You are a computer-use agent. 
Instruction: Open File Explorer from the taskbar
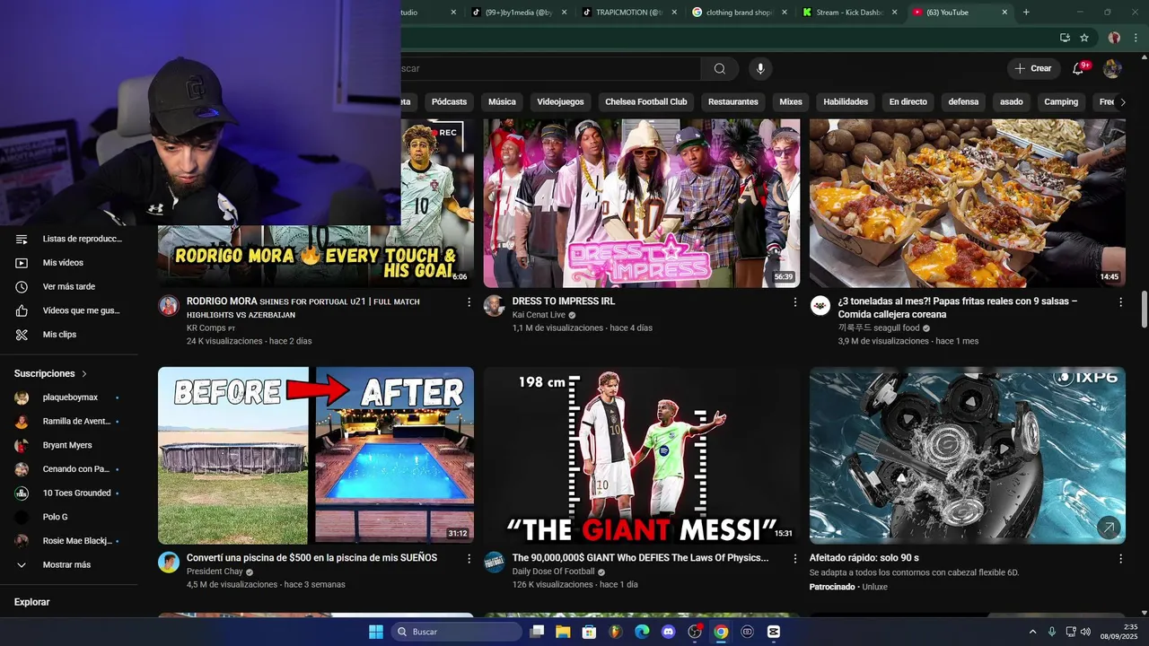pyautogui.click(x=563, y=632)
